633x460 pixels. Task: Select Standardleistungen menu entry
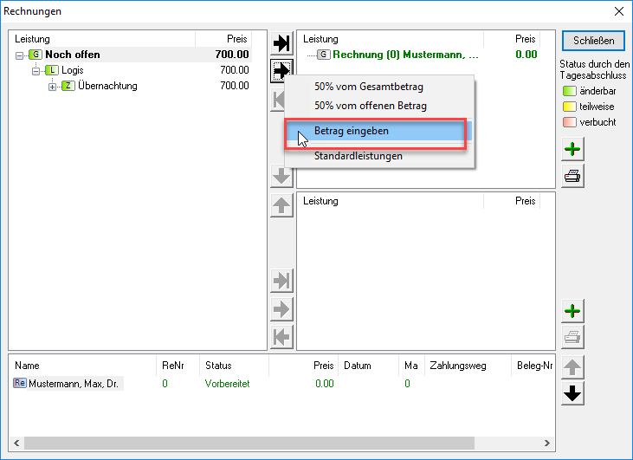(358, 156)
